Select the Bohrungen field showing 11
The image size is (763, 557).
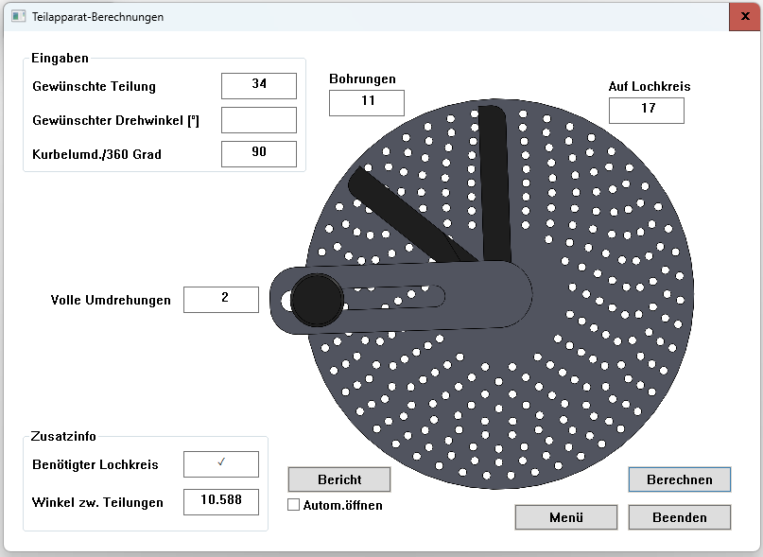tap(366, 103)
